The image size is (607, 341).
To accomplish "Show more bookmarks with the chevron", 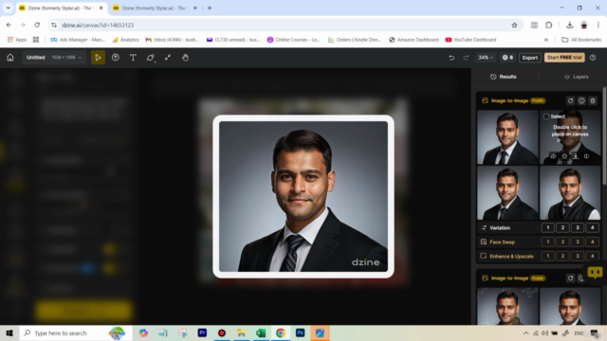I will coord(546,40).
